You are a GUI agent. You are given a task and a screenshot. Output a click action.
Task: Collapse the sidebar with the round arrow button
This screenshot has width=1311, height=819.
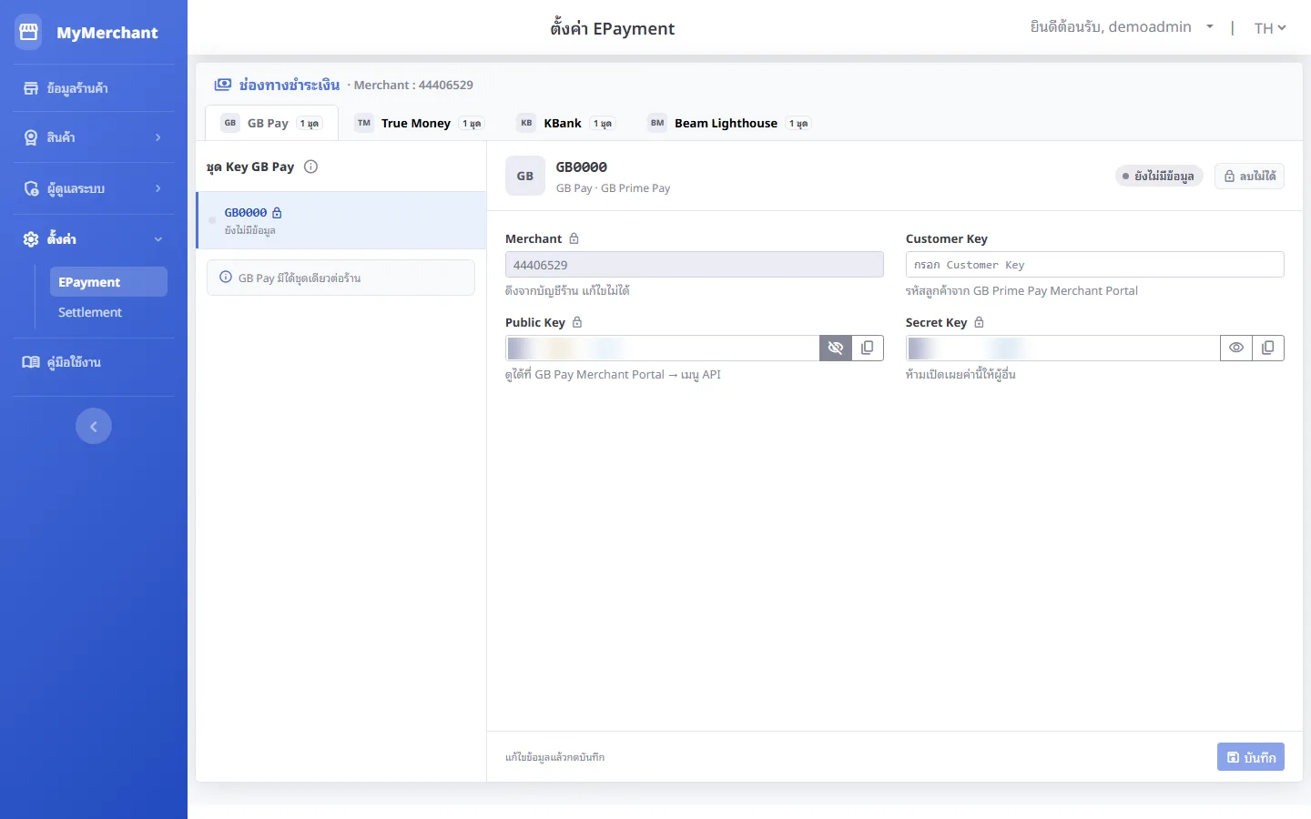(x=94, y=426)
